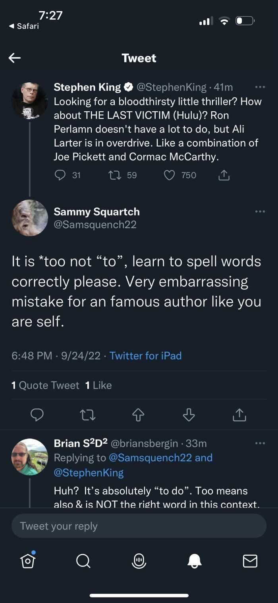
Task: Open more options for Stephen King's tweet
Action: [260, 87]
